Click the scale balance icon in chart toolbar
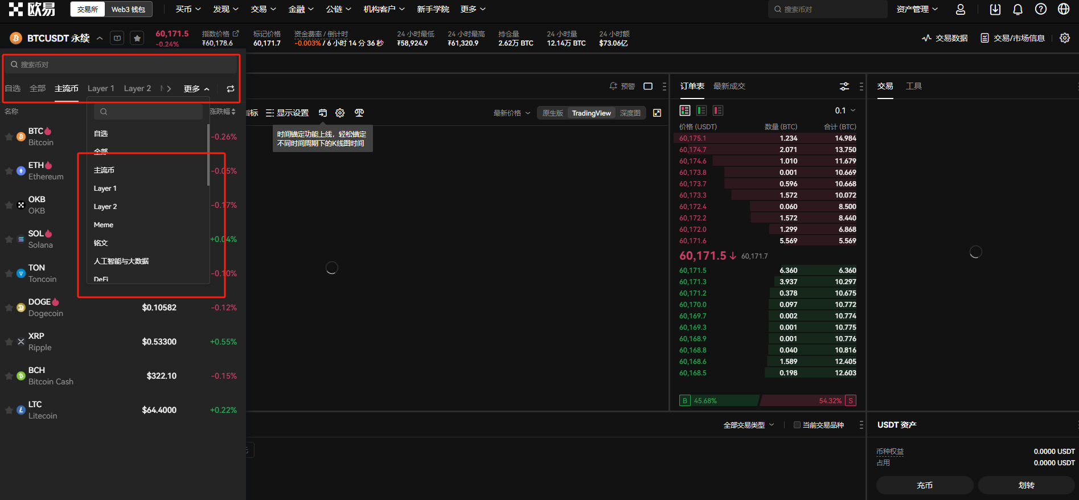 pyautogui.click(x=359, y=113)
